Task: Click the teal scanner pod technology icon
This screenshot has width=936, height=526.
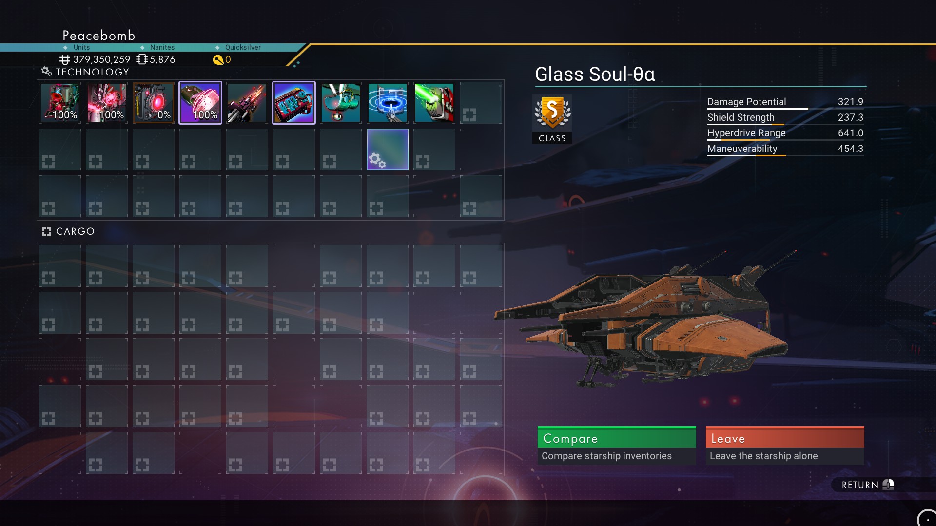Action: (x=341, y=103)
